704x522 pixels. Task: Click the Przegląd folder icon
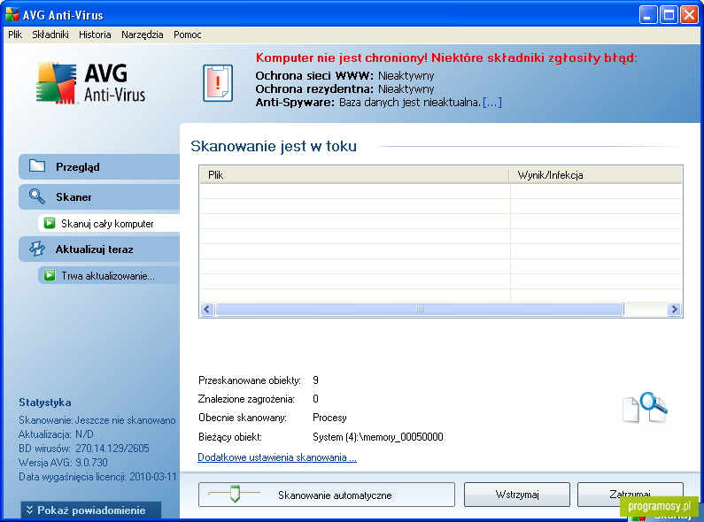[37, 166]
